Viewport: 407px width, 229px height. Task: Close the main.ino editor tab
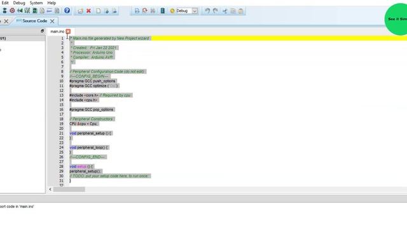pyautogui.click(x=68, y=31)
